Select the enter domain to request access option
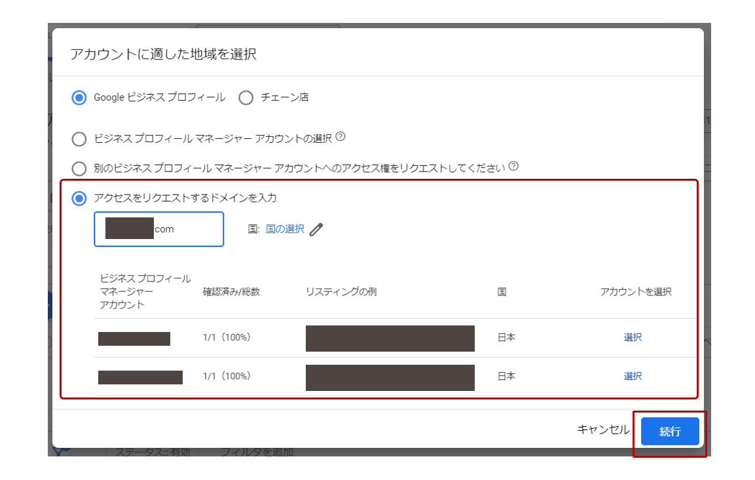The width and height of the screenshot is (755, 480). (x=79, y=198)
